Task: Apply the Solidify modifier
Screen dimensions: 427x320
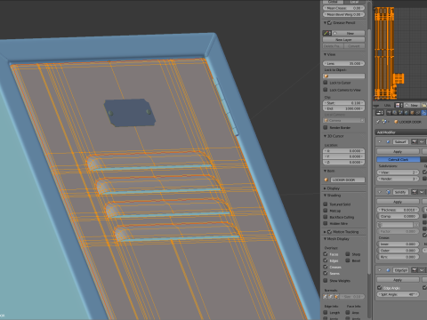Action: [398, 202]
